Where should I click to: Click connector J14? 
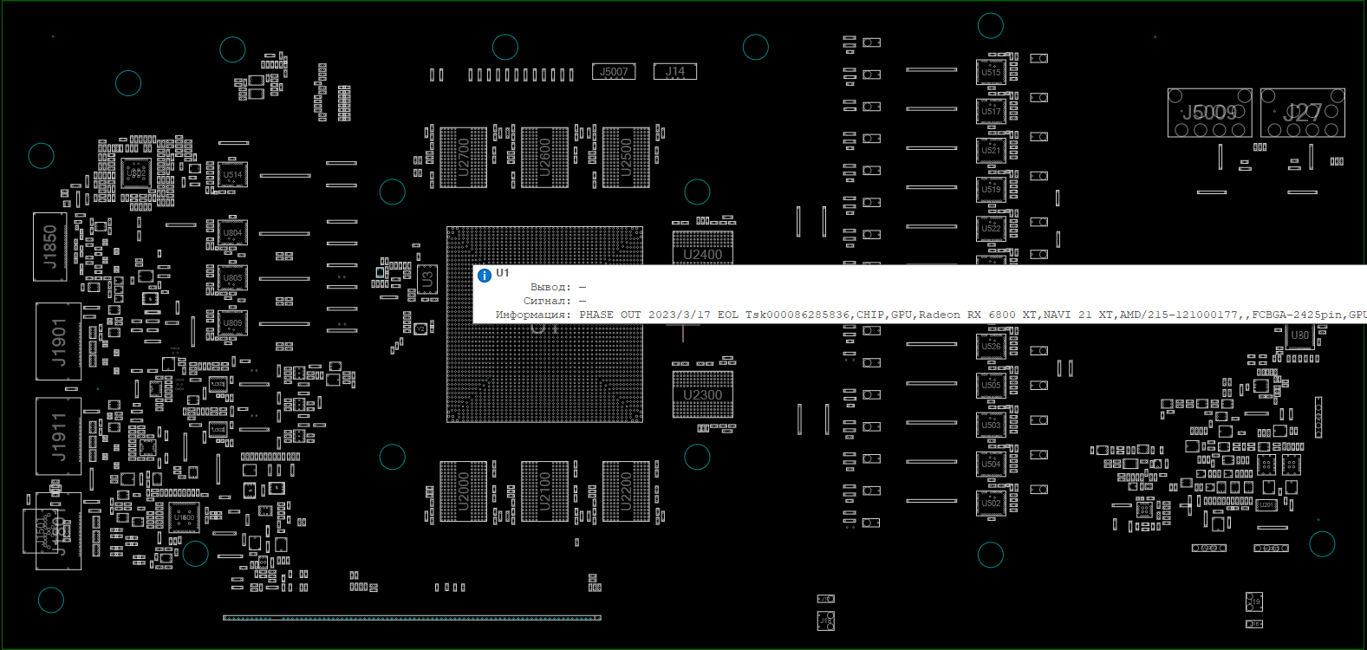[675, 72]
